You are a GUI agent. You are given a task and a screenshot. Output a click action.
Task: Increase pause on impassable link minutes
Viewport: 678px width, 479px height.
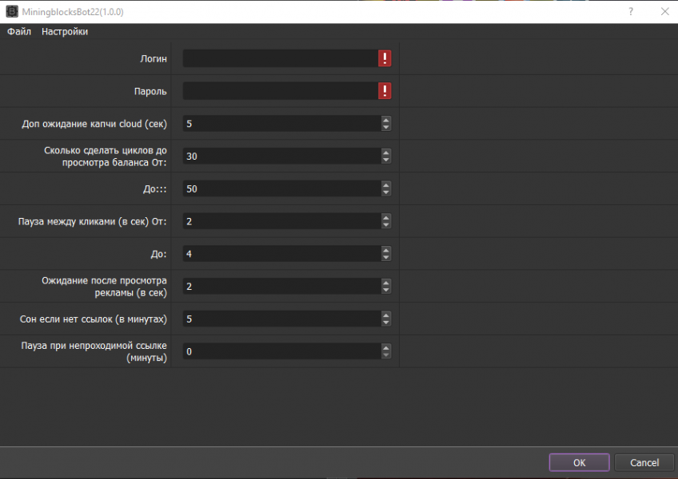click(x=385, y=348)
